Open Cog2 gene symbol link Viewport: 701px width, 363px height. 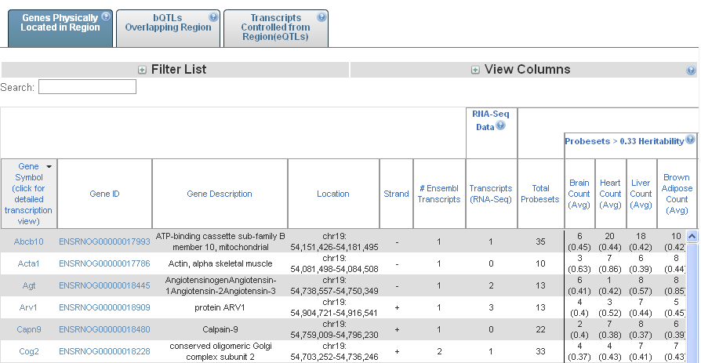point(28,351)
